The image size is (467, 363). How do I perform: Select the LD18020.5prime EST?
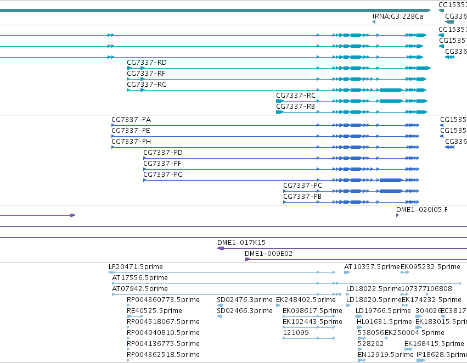pyautogui.click(x=374, y=300)
